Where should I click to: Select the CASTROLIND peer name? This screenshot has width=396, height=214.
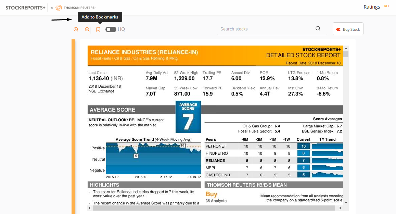(218, 175)
